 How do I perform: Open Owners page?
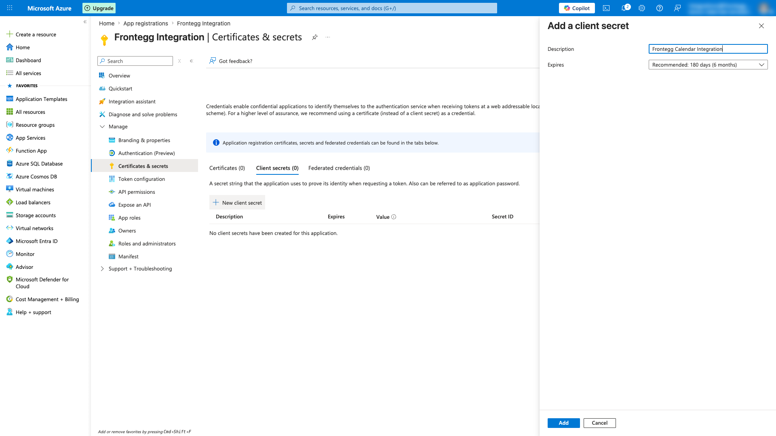pyautogui.click(x=127, y=231)
